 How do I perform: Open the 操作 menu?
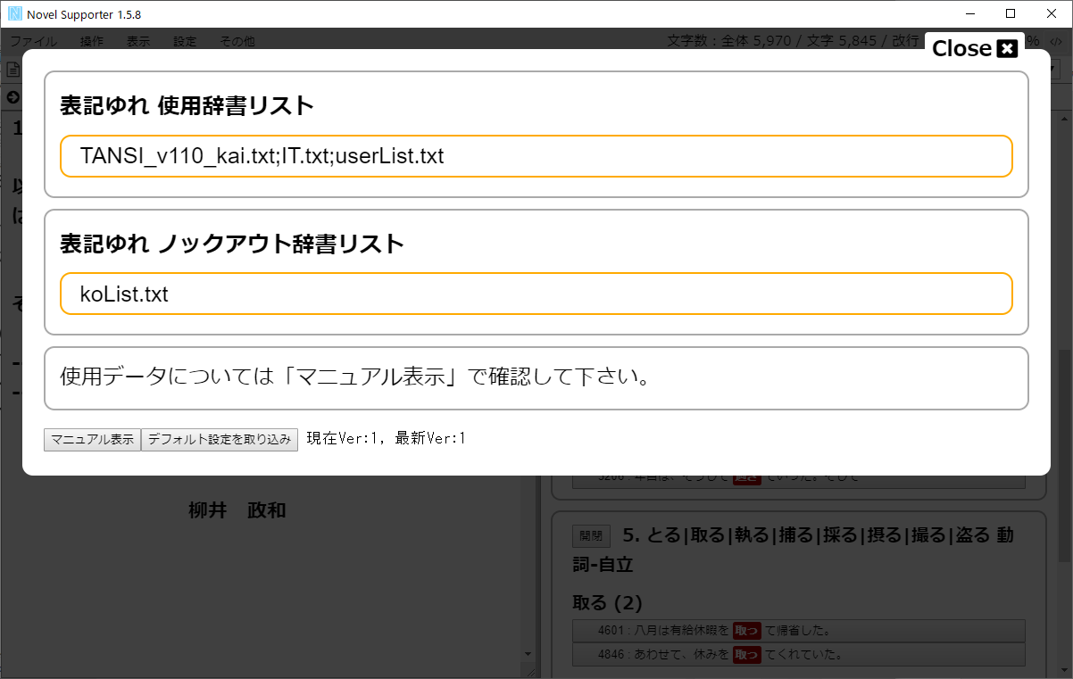point(92,41)
